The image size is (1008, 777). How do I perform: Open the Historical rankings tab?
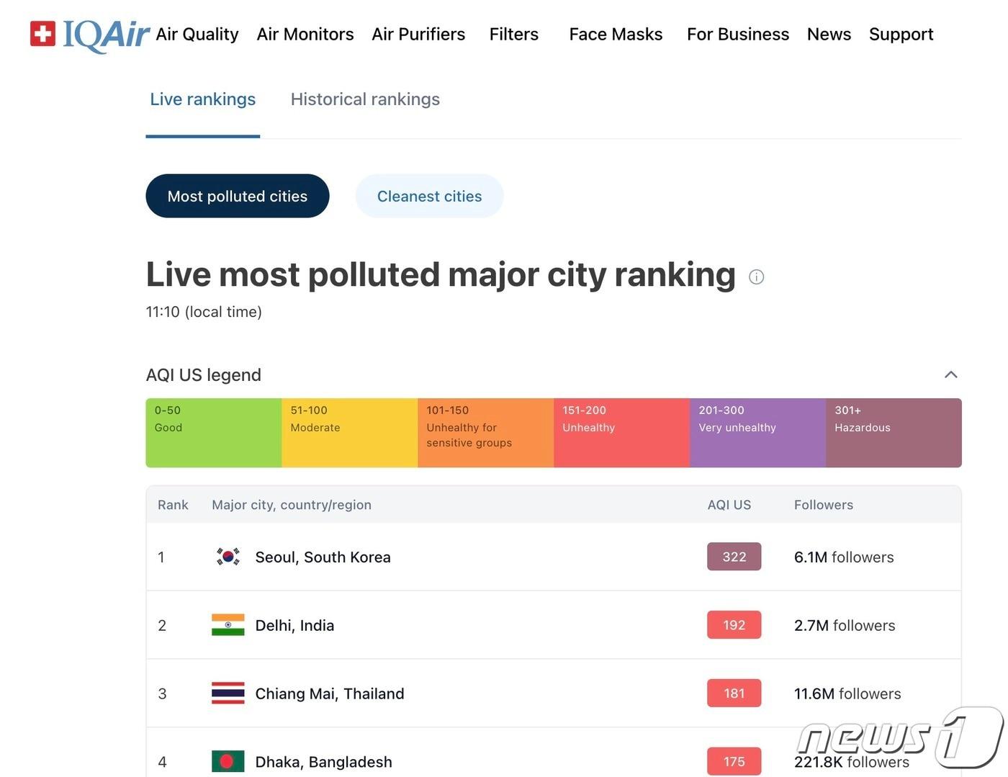[x=365, y=99]
